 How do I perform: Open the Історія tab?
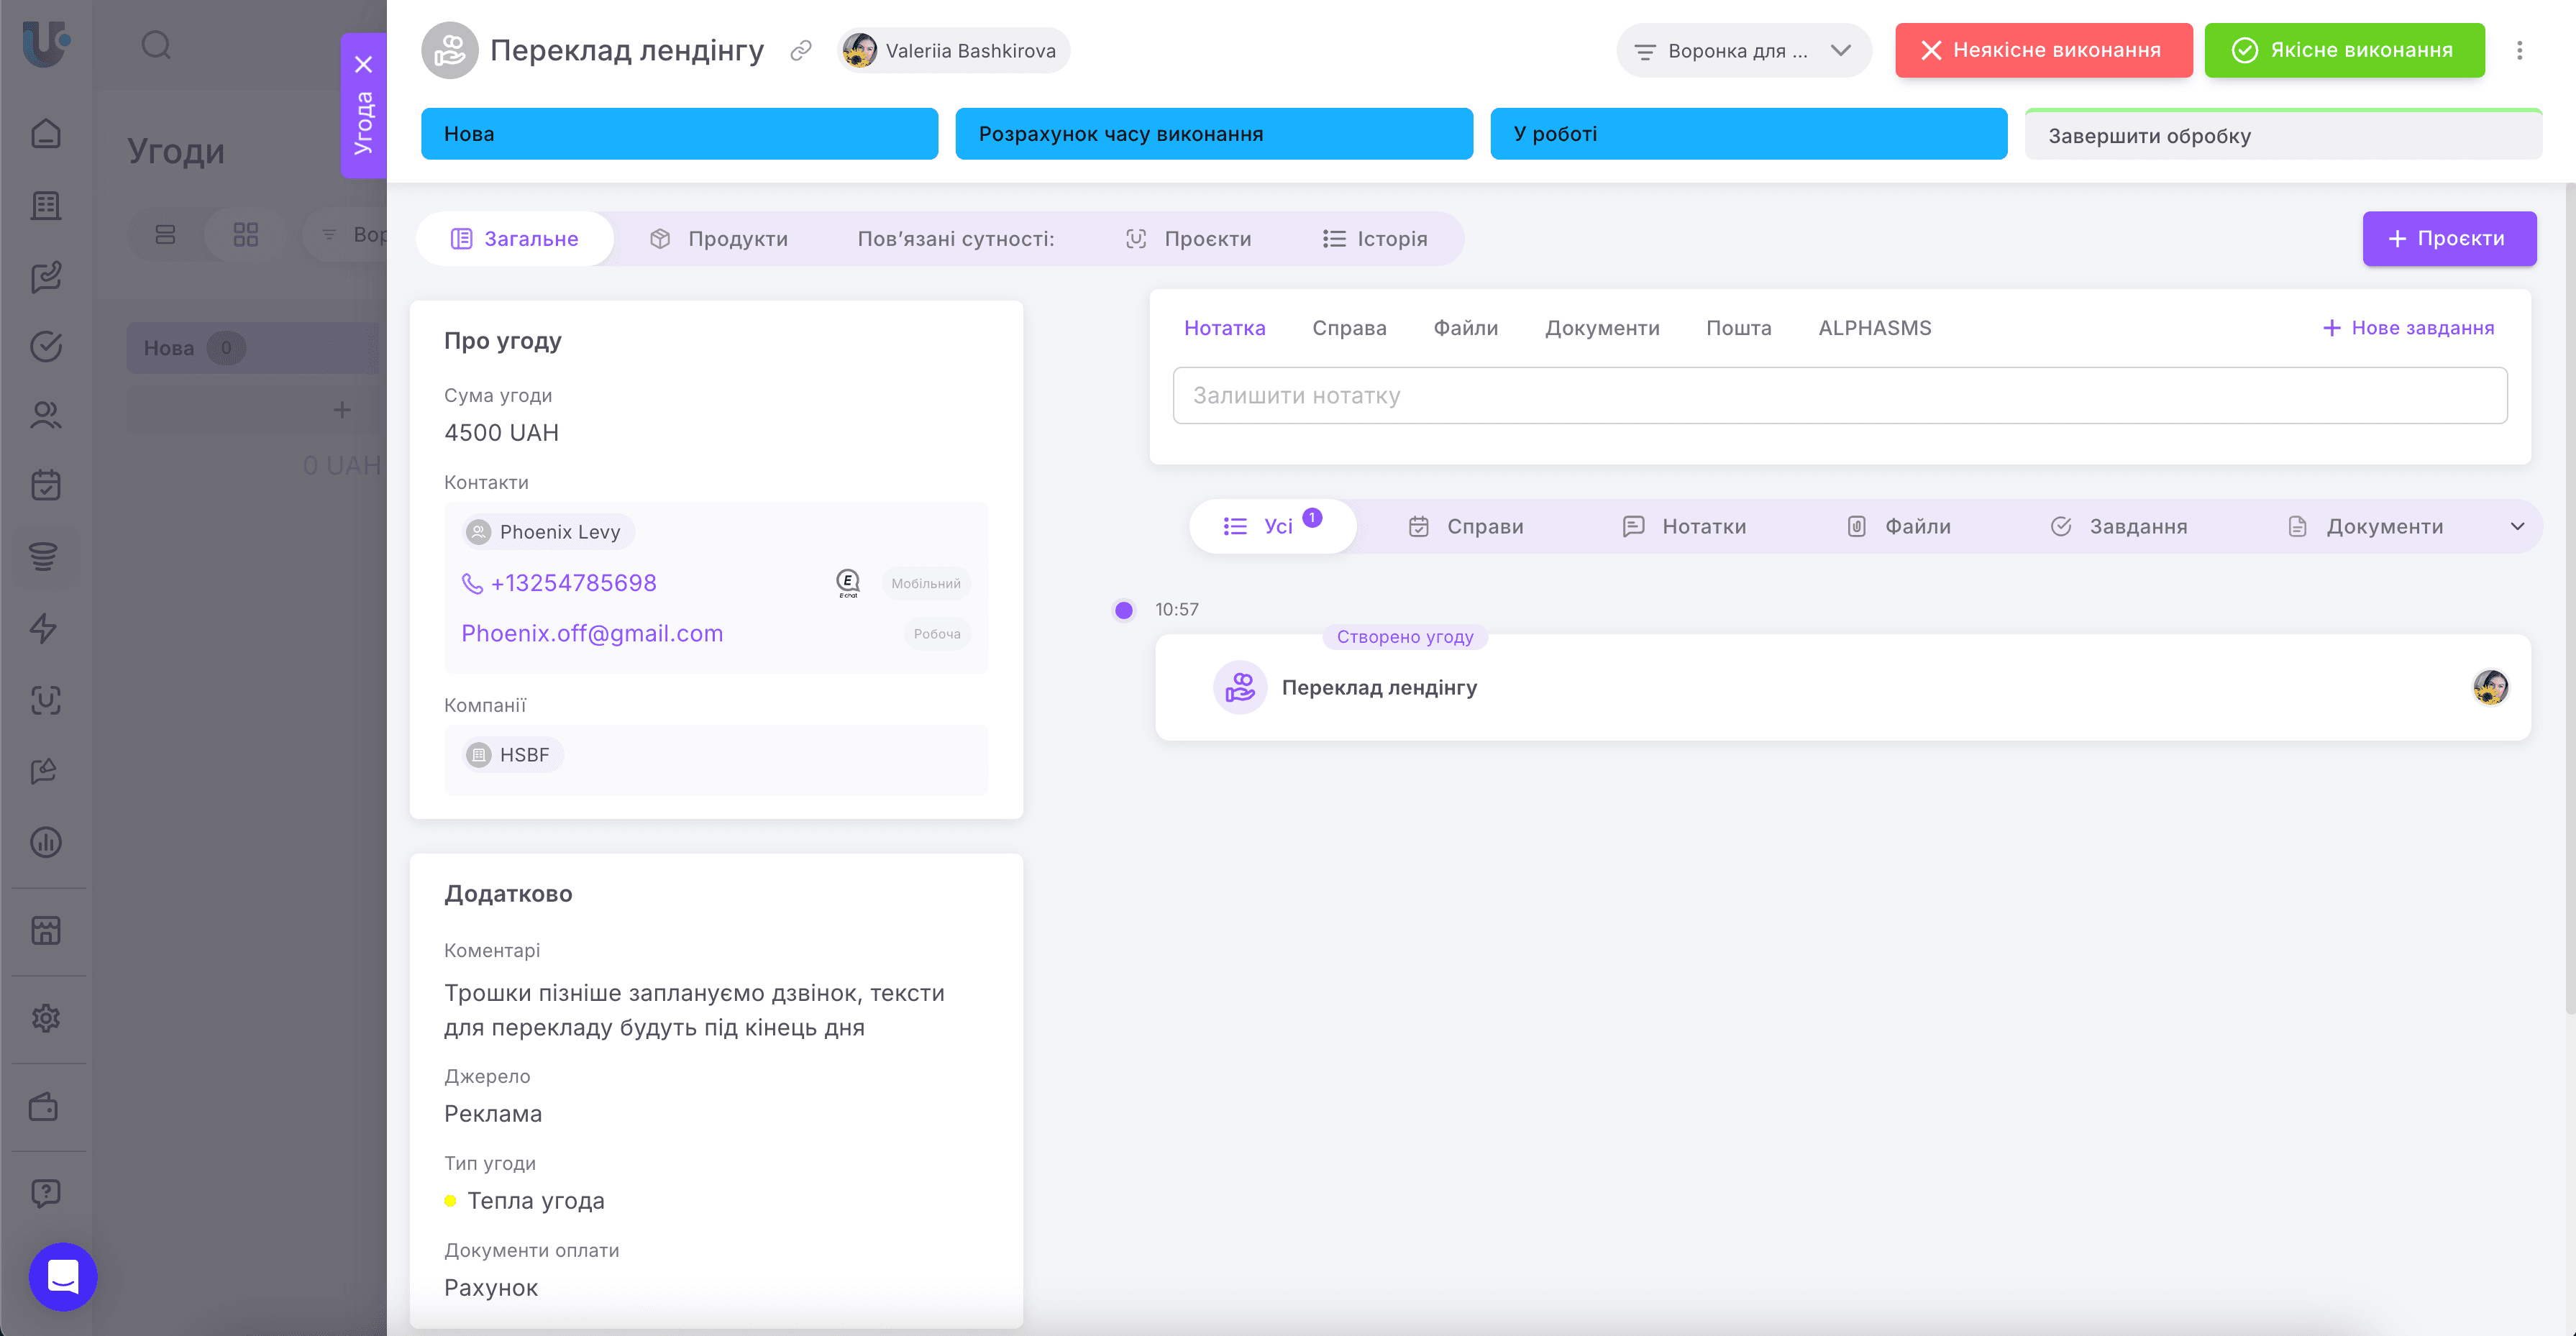click(1375, 239)
